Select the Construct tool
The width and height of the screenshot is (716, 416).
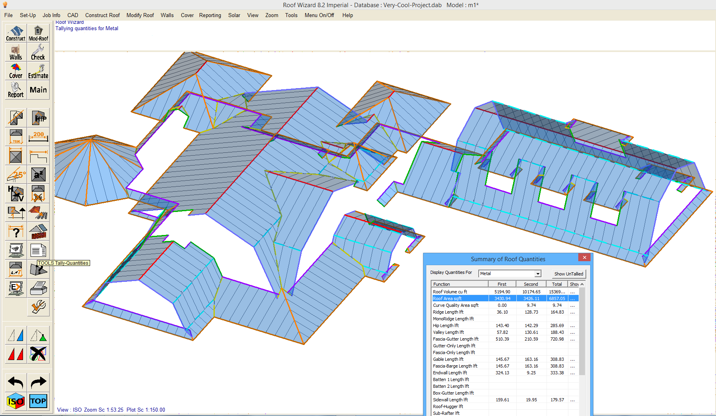tap(15, 33)
